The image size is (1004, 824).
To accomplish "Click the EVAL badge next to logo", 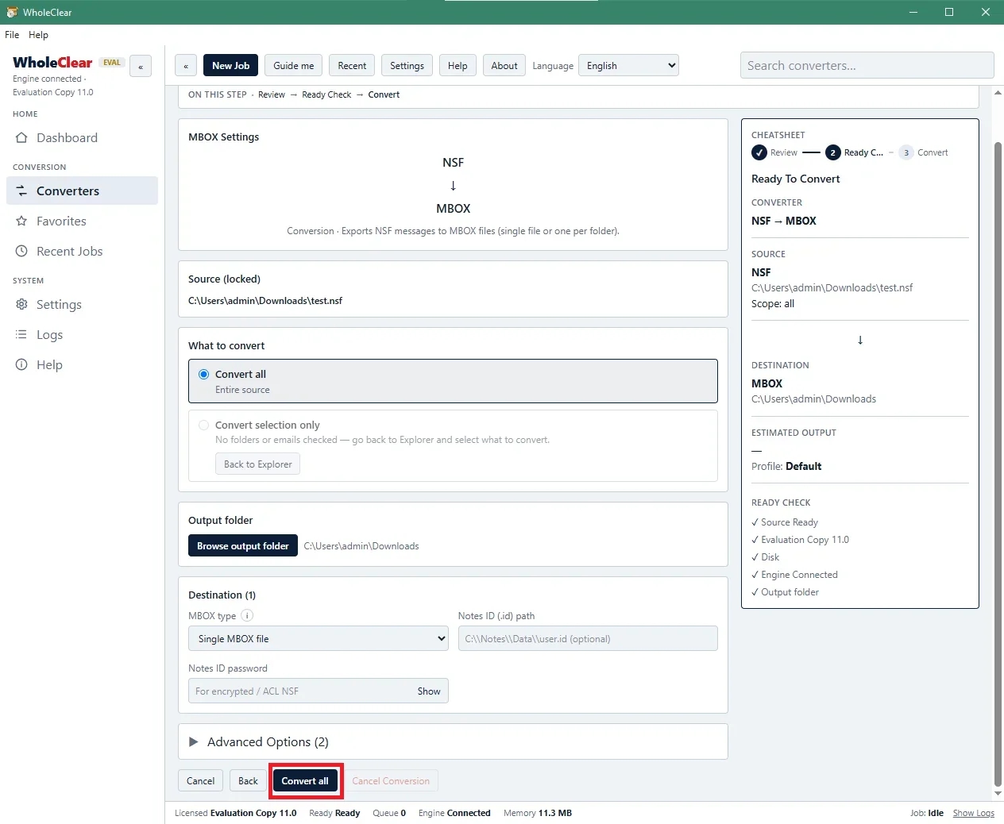I will click(x=112, y=62).
